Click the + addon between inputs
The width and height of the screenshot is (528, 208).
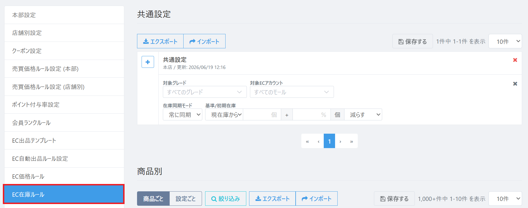coord(287,114)
